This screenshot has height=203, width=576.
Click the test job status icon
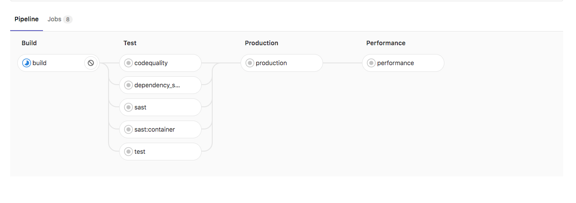[128, 152]
